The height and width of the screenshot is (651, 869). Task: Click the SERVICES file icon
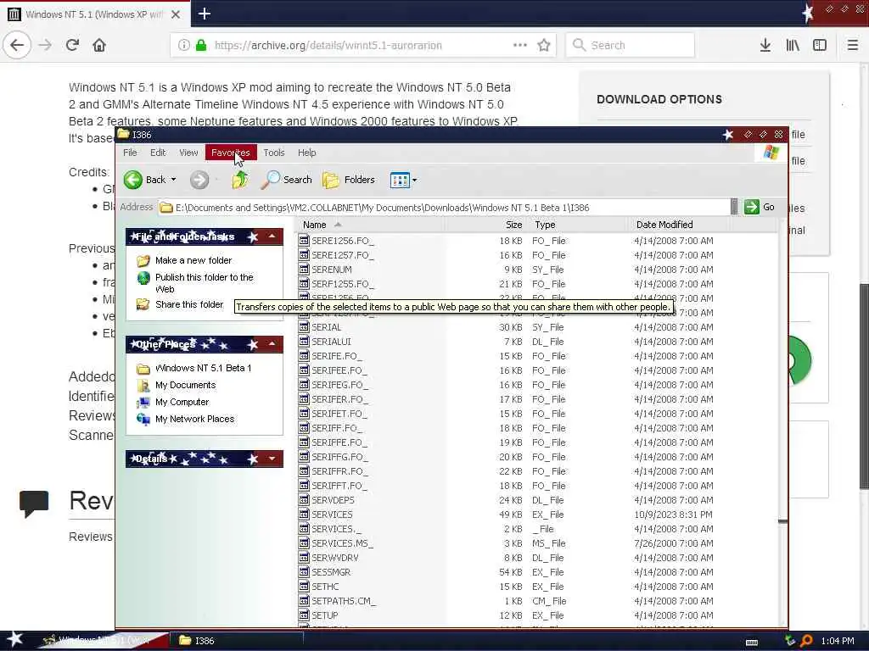click(x=304, y=515)
